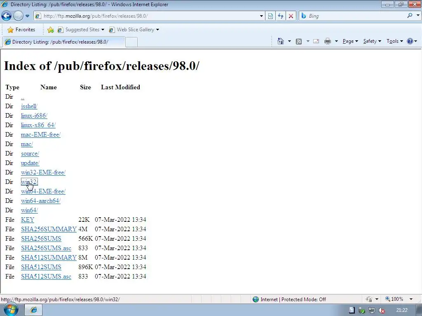Add page to Favorites bar icon
The width and height of the screenshot is (422, 316).
pos(50,30)
